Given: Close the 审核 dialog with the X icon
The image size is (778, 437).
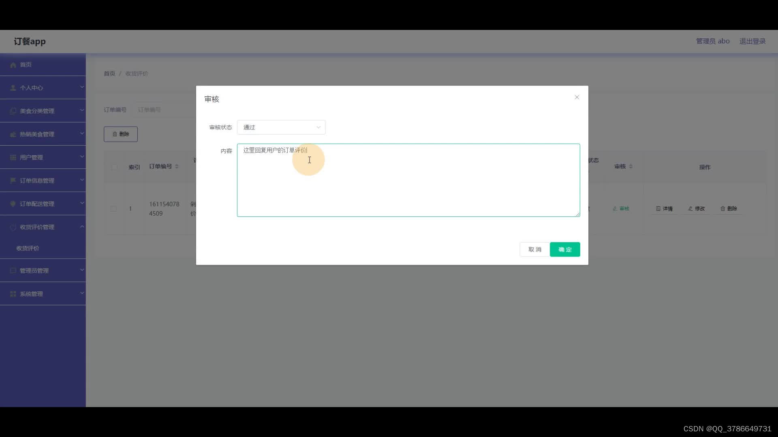Looking at the screenshot, I should 577,97.
